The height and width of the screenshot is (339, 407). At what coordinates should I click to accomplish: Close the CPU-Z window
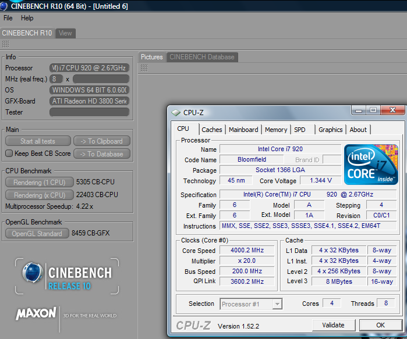(x=392, y=110)
